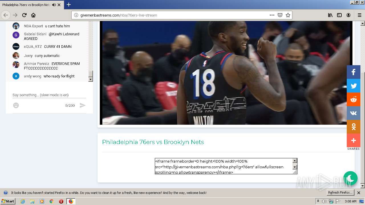The width and height of the screenshot is (365, 205).
Task: Click the live stream video player
Action: (x=226, y=73)
